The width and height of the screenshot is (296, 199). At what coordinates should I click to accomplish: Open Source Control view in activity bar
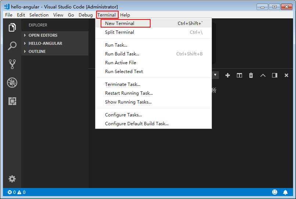click(12, 64)
